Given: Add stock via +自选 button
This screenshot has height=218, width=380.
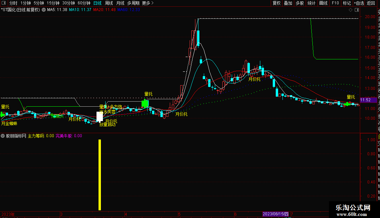Looking at the screenshot, I should pyautogui.click(x=359, y=3).
